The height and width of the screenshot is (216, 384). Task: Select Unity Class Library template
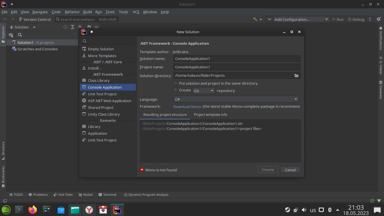point(104,114)
